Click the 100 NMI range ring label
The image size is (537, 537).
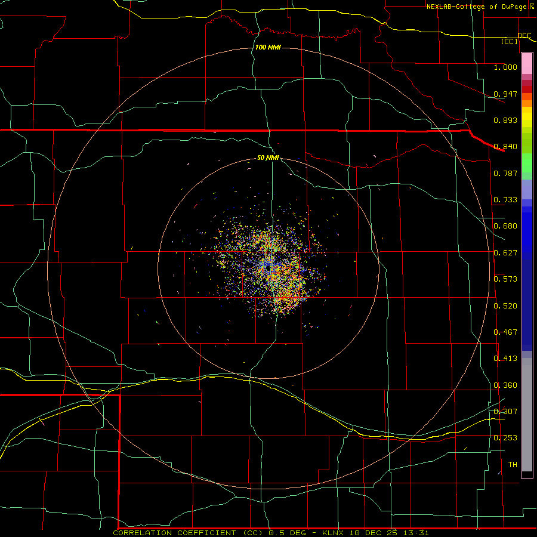(x=268, y=47)
